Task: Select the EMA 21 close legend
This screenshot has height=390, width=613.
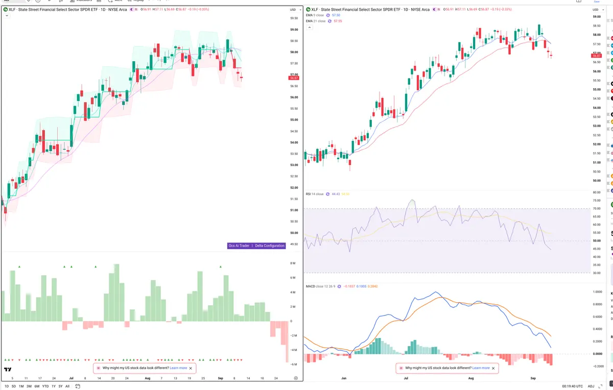Action: click(x=316, y=21)
